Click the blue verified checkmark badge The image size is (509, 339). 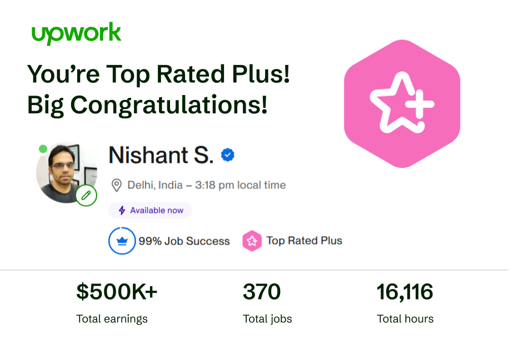click(227, 155)
